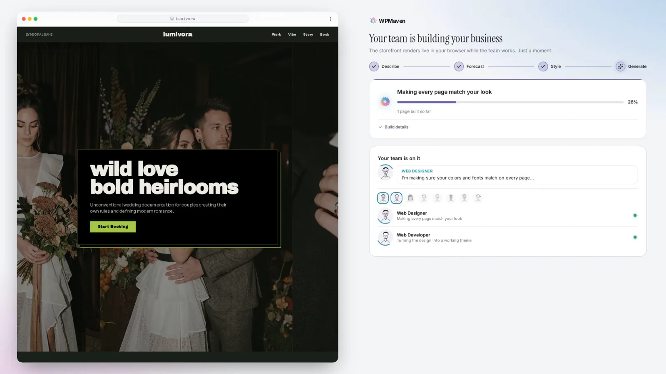
Task: Click the green Start Booking button
Action: [113, 226]
